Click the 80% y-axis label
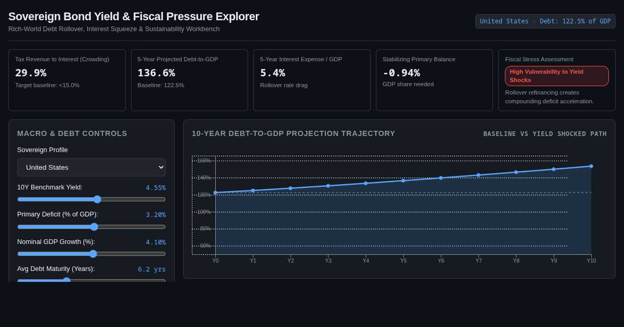Viewport: 624px width, 327px height. click(x=205, y=229)
